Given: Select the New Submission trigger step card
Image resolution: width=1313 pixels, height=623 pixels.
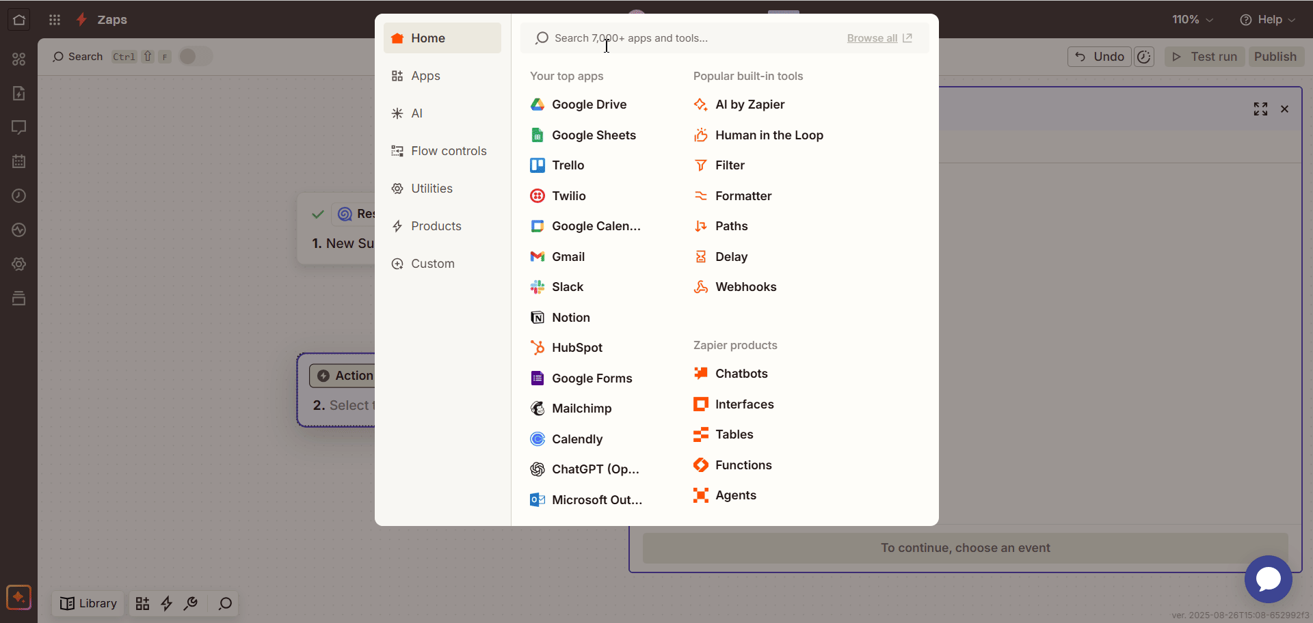Looking at the screenshot, I should pyautogui.click(x=337, y=229).
